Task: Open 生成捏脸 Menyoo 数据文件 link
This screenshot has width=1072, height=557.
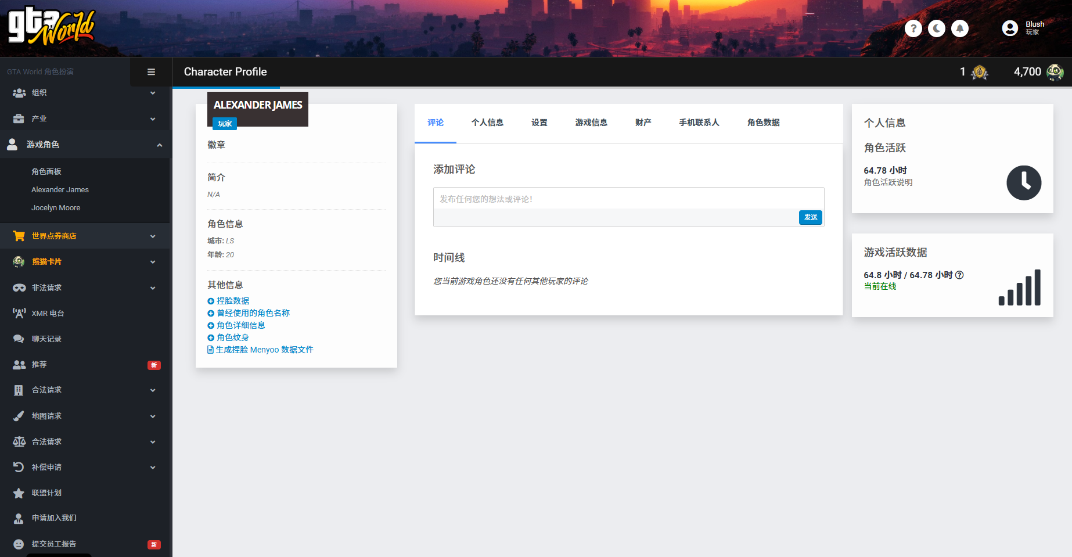Action: [260, 350]
